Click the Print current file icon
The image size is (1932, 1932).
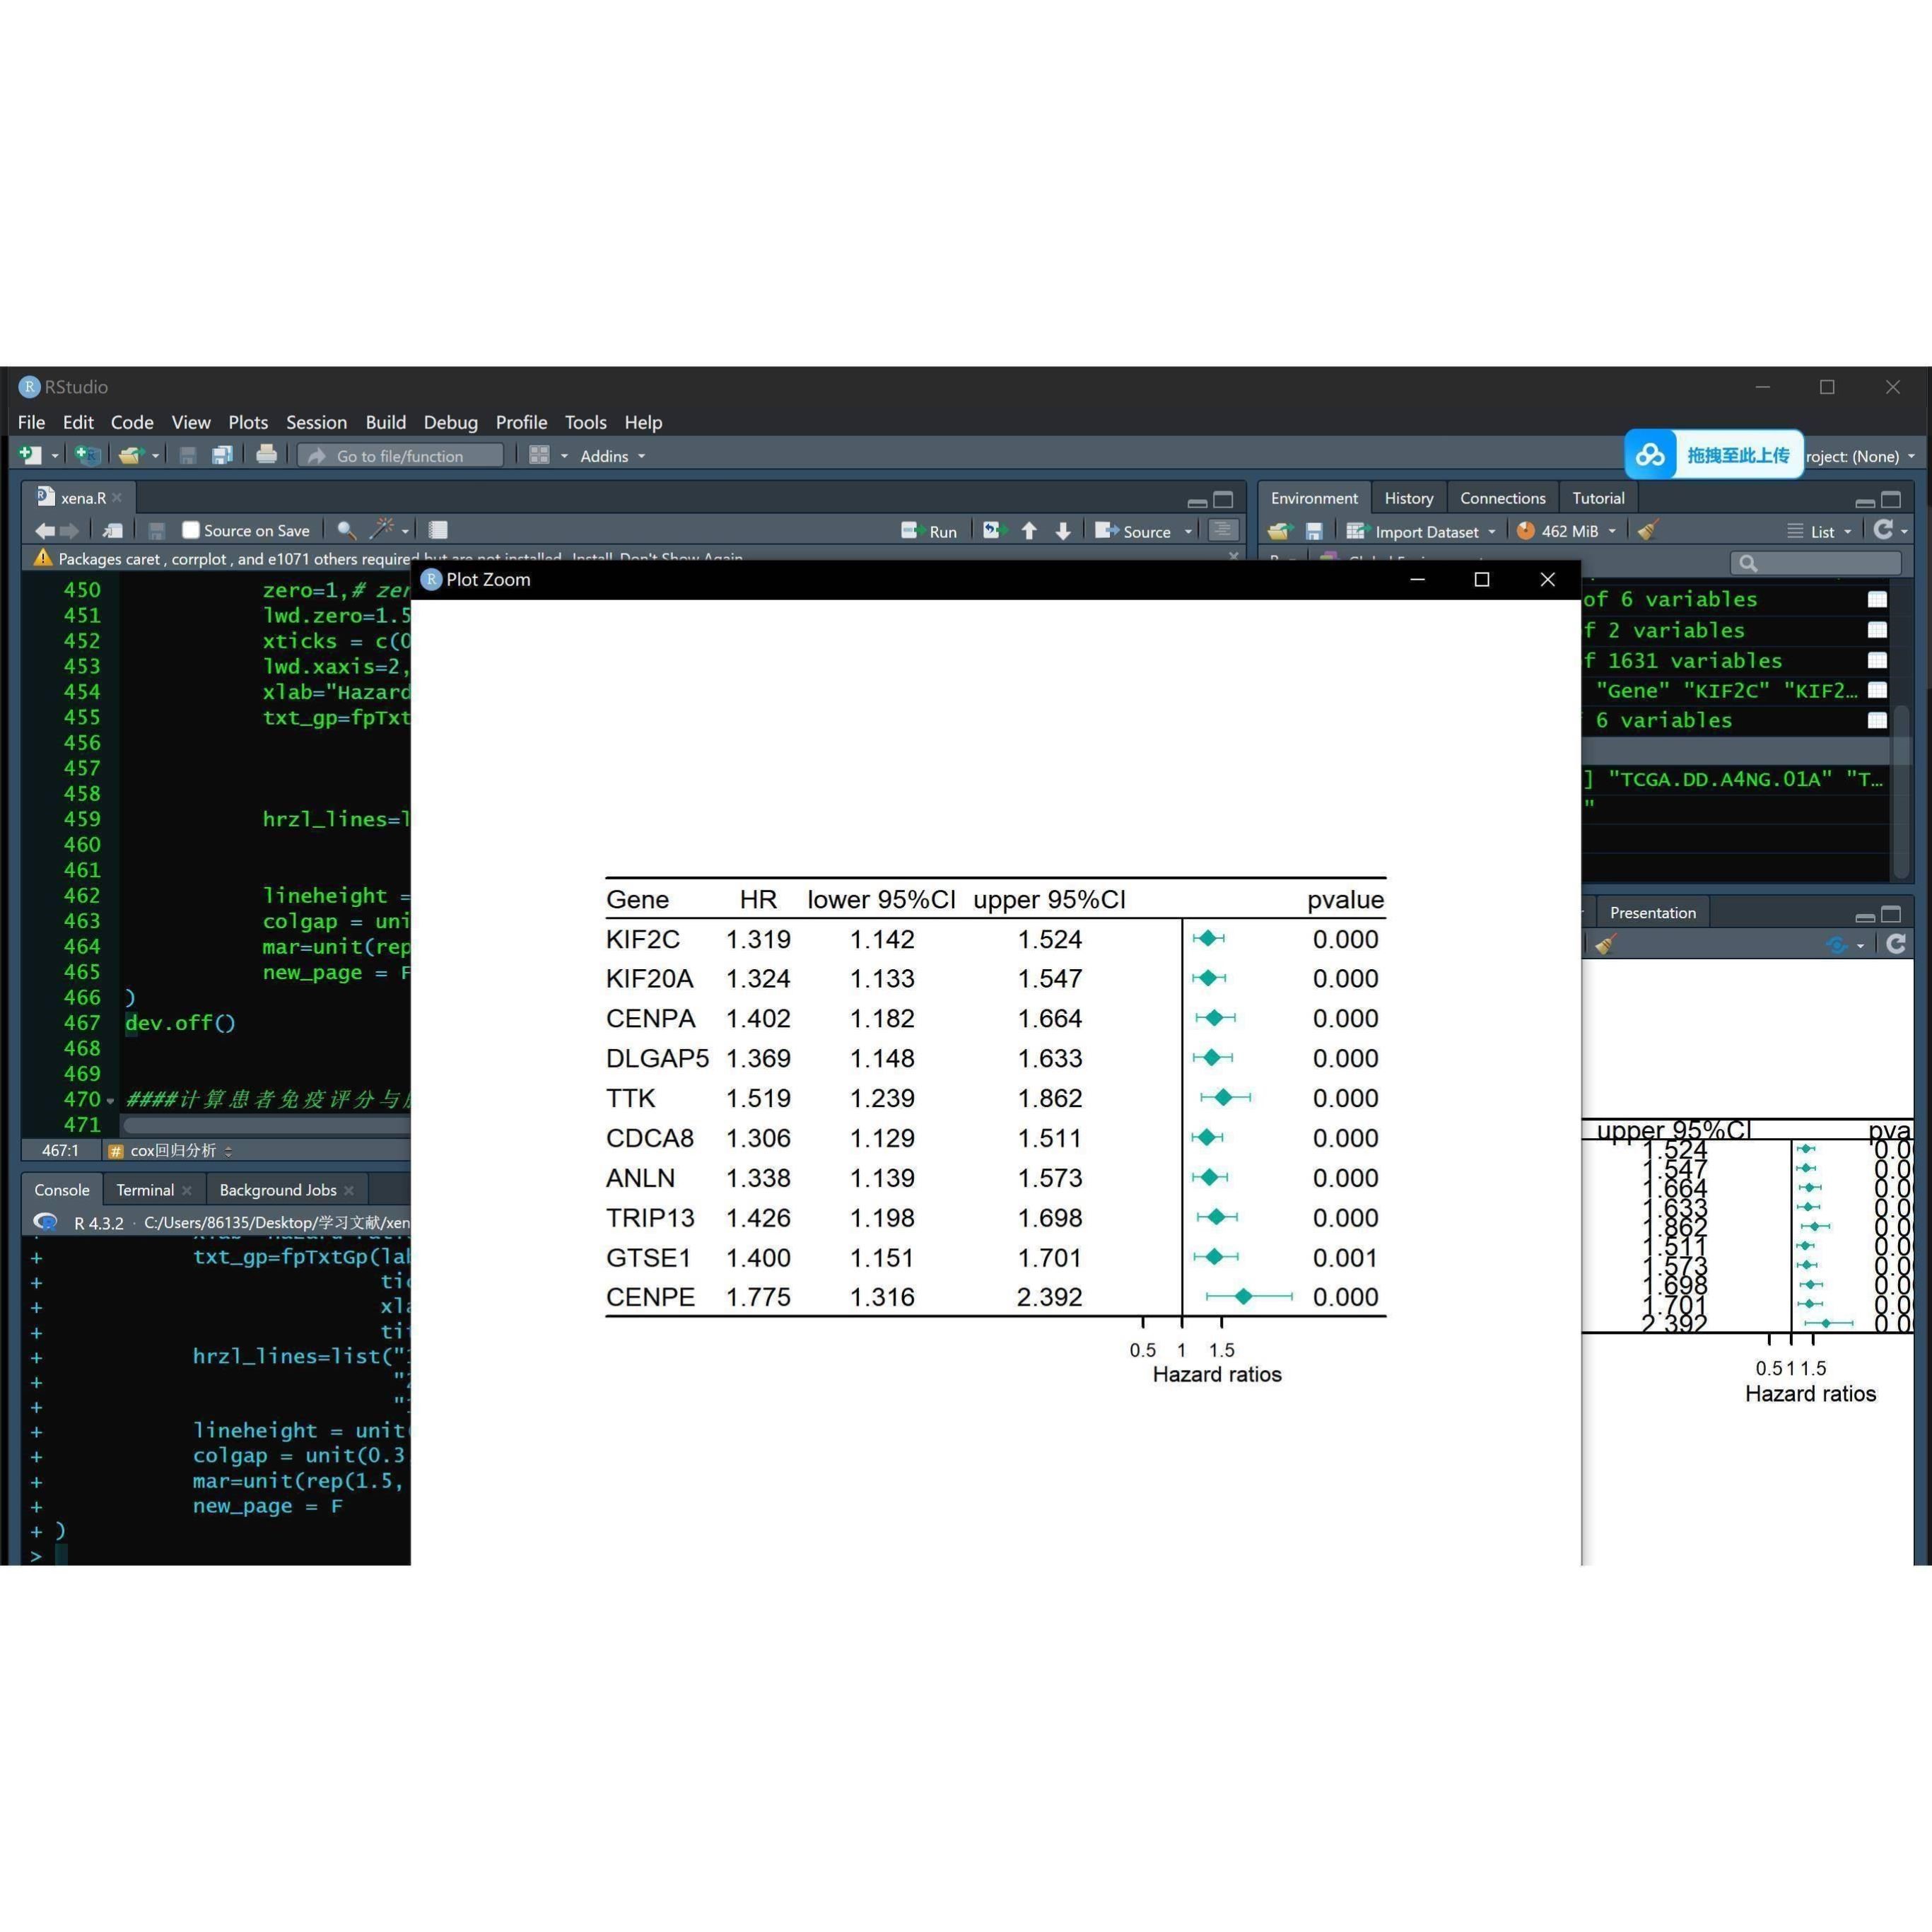(266, 455)
